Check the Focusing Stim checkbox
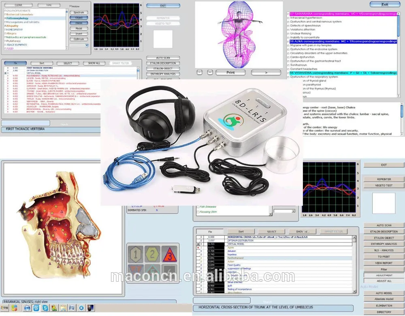This screenshot has height=316, width=405. [x=198, y=212]
